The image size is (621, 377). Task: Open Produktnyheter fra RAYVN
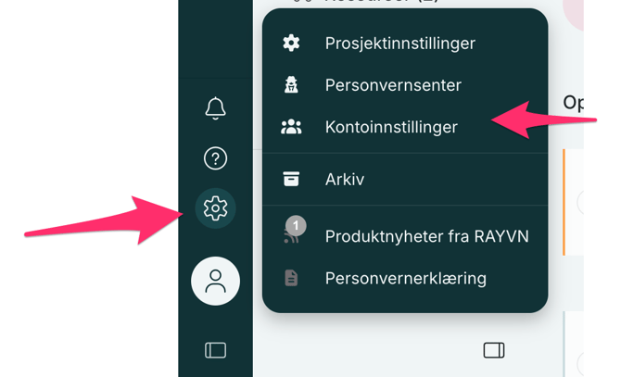point(426,236)
